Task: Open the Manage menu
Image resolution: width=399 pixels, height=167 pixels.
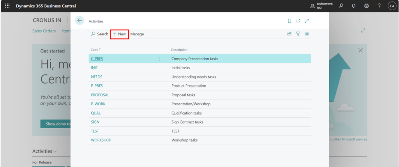Action: (x=137, y=34)
